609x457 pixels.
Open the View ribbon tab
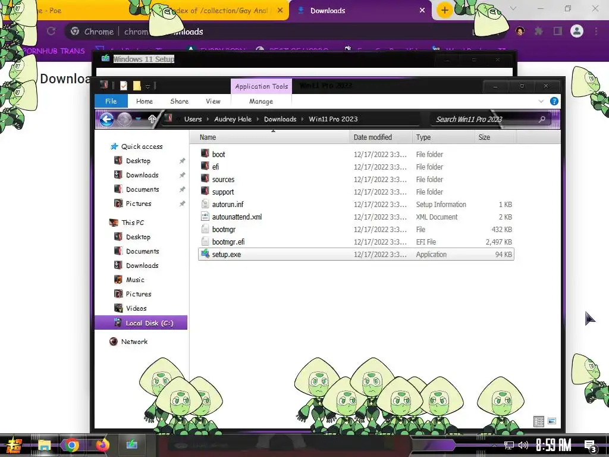[x=213, y=101]
